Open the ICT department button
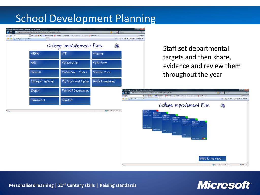 click(x=75, y=55)
